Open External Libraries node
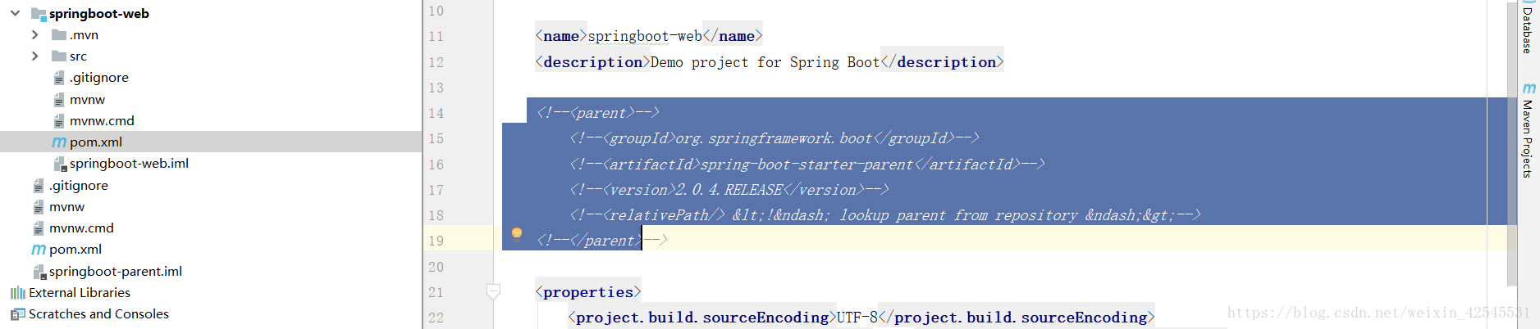 79,292
